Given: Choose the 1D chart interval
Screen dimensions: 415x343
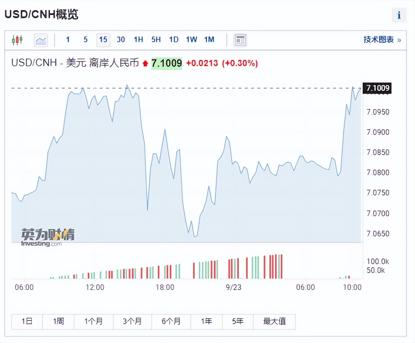Looking at the screenshot, I should point(174,40).
